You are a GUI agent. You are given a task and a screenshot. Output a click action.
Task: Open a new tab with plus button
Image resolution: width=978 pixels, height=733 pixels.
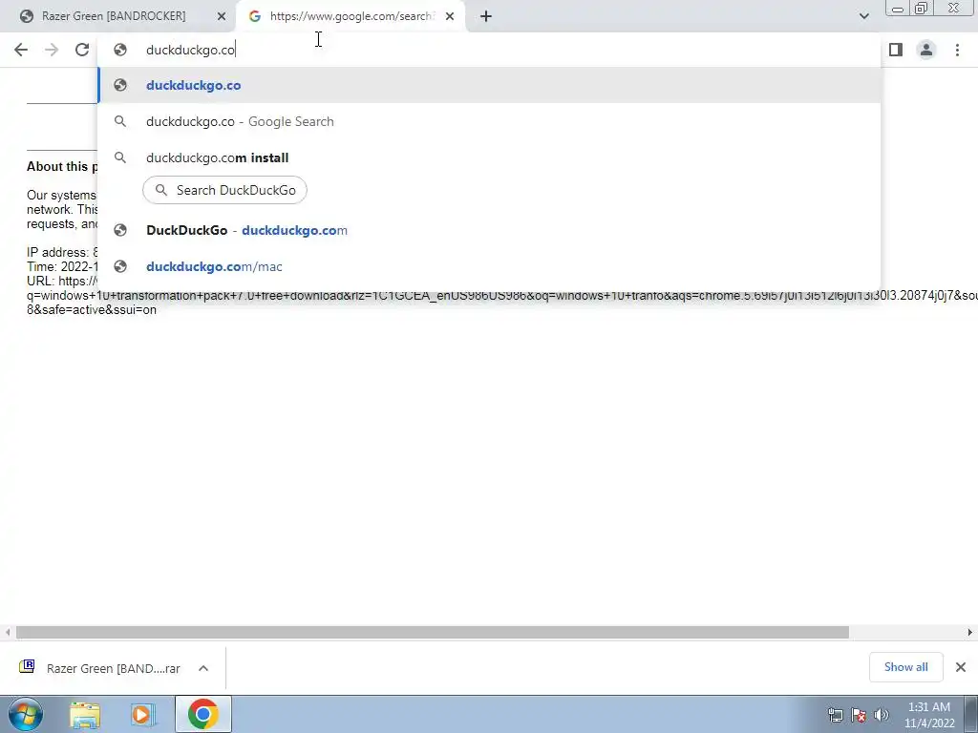click(486, 16)
